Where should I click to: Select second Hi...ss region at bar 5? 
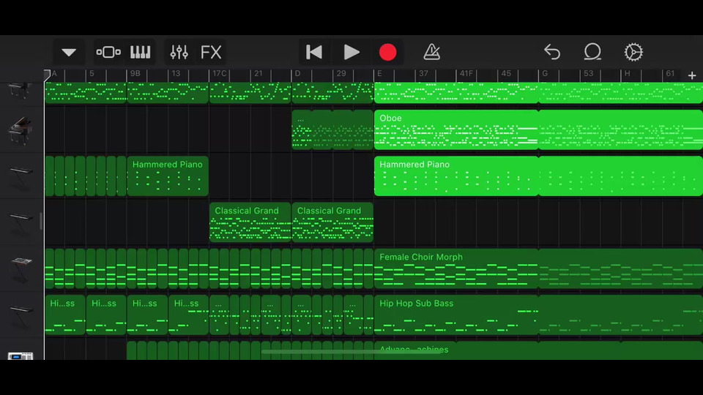pyautogui.click(x=106, y=315)
